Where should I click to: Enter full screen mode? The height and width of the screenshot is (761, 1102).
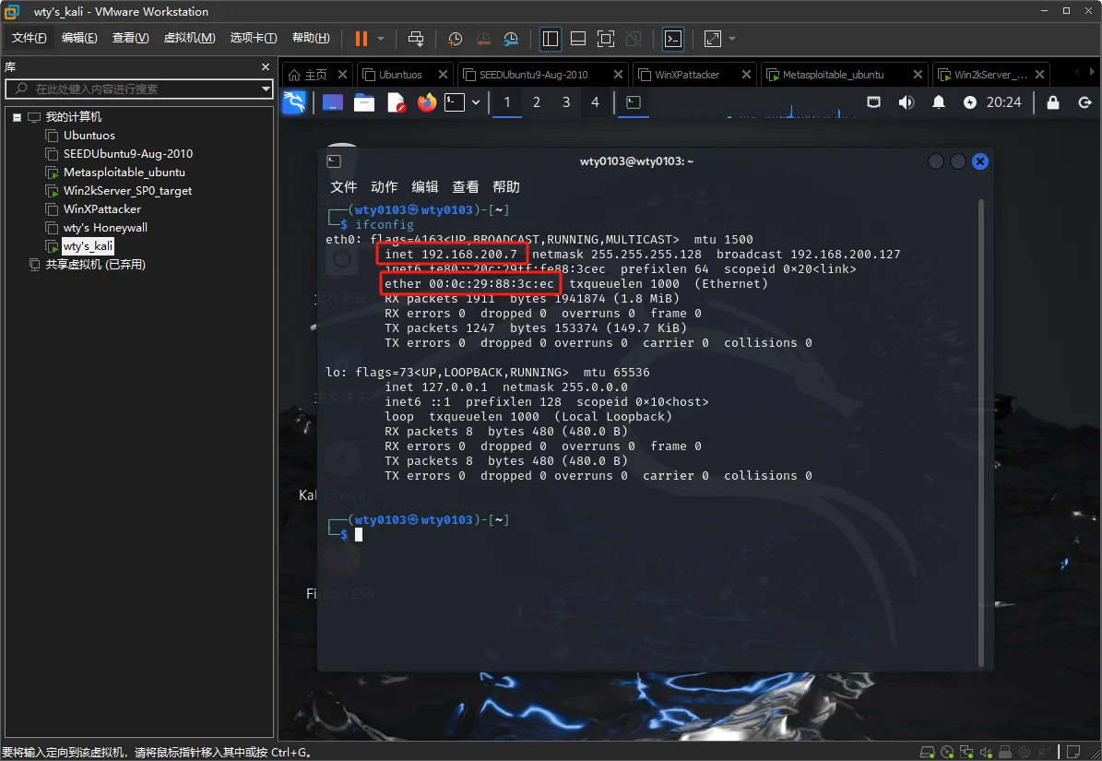pyautogui.click(x=605, y=39)
